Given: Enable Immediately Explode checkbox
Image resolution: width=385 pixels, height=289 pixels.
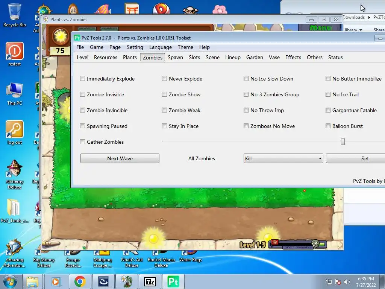Looking at the screenshot, I should point(82,79).
